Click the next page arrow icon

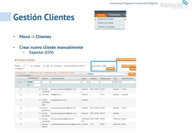point(29,66)
